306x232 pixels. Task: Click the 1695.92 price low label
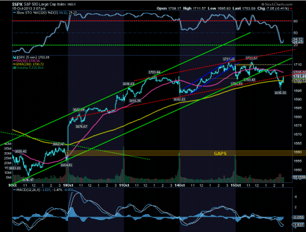[x=280, y=93]
